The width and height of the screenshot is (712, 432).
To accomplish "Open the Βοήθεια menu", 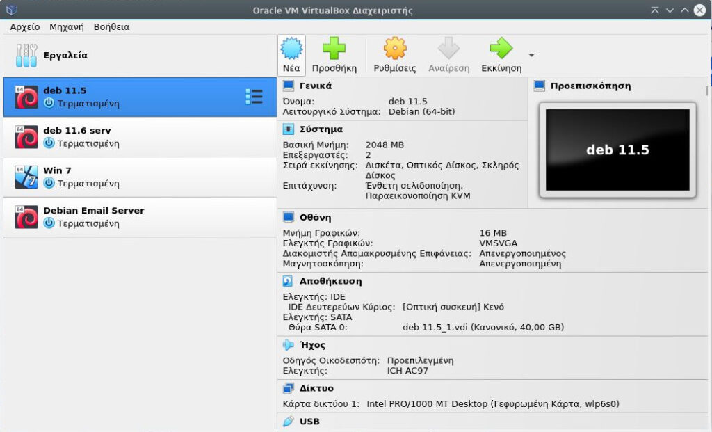I will click(x=111, y=27).
